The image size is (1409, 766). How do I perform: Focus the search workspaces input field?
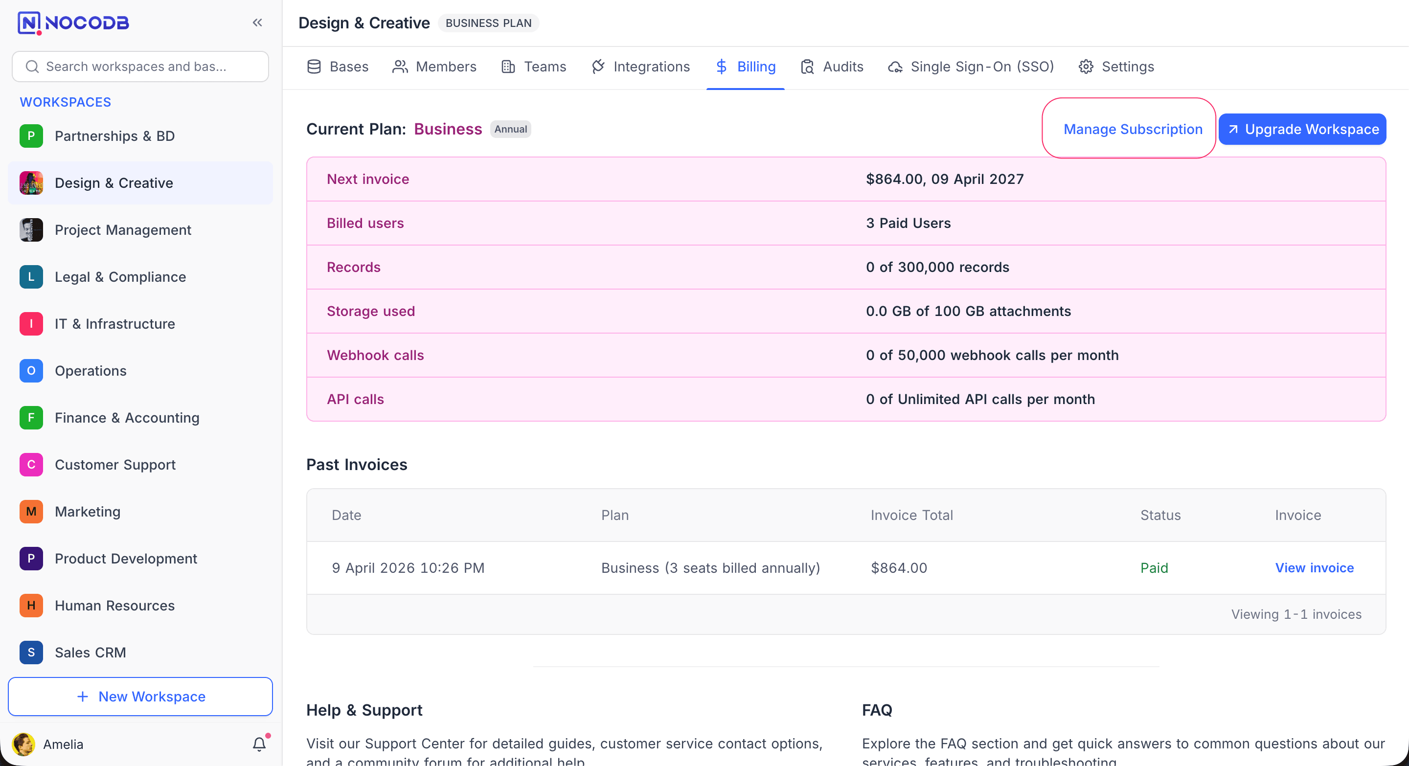point(140,67)
